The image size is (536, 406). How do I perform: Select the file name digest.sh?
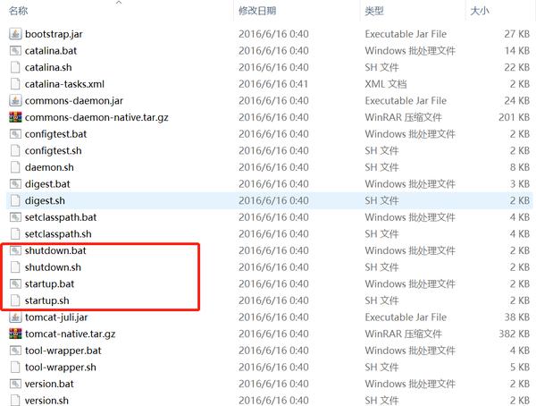(45, 201)
